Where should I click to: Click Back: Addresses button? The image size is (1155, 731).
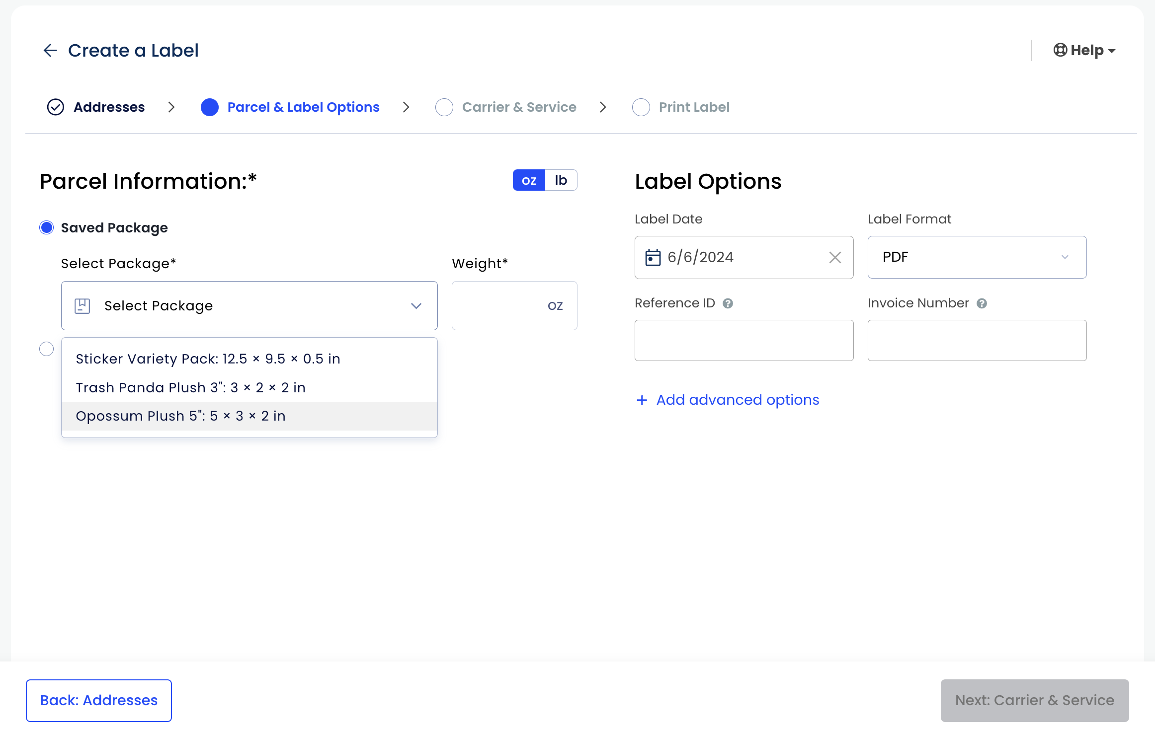(99, 700)
